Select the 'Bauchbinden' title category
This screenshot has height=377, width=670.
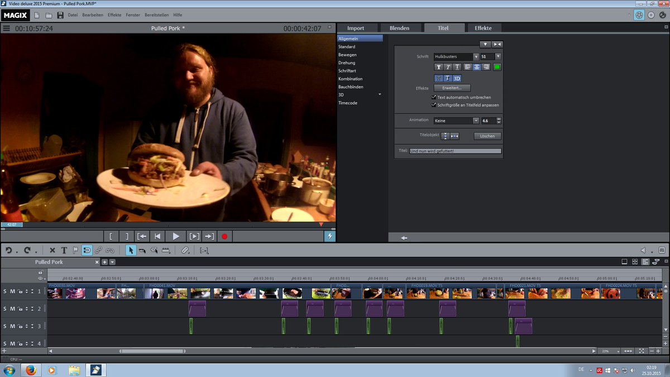(x=351, y=87)
